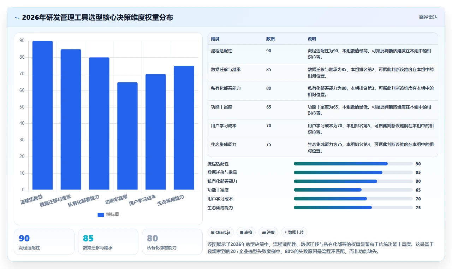Click the 数据迁移与继承 bar in chart
The width and height of the screenshot is (452, 269).
pyautogui.click(x=71, y=119)
